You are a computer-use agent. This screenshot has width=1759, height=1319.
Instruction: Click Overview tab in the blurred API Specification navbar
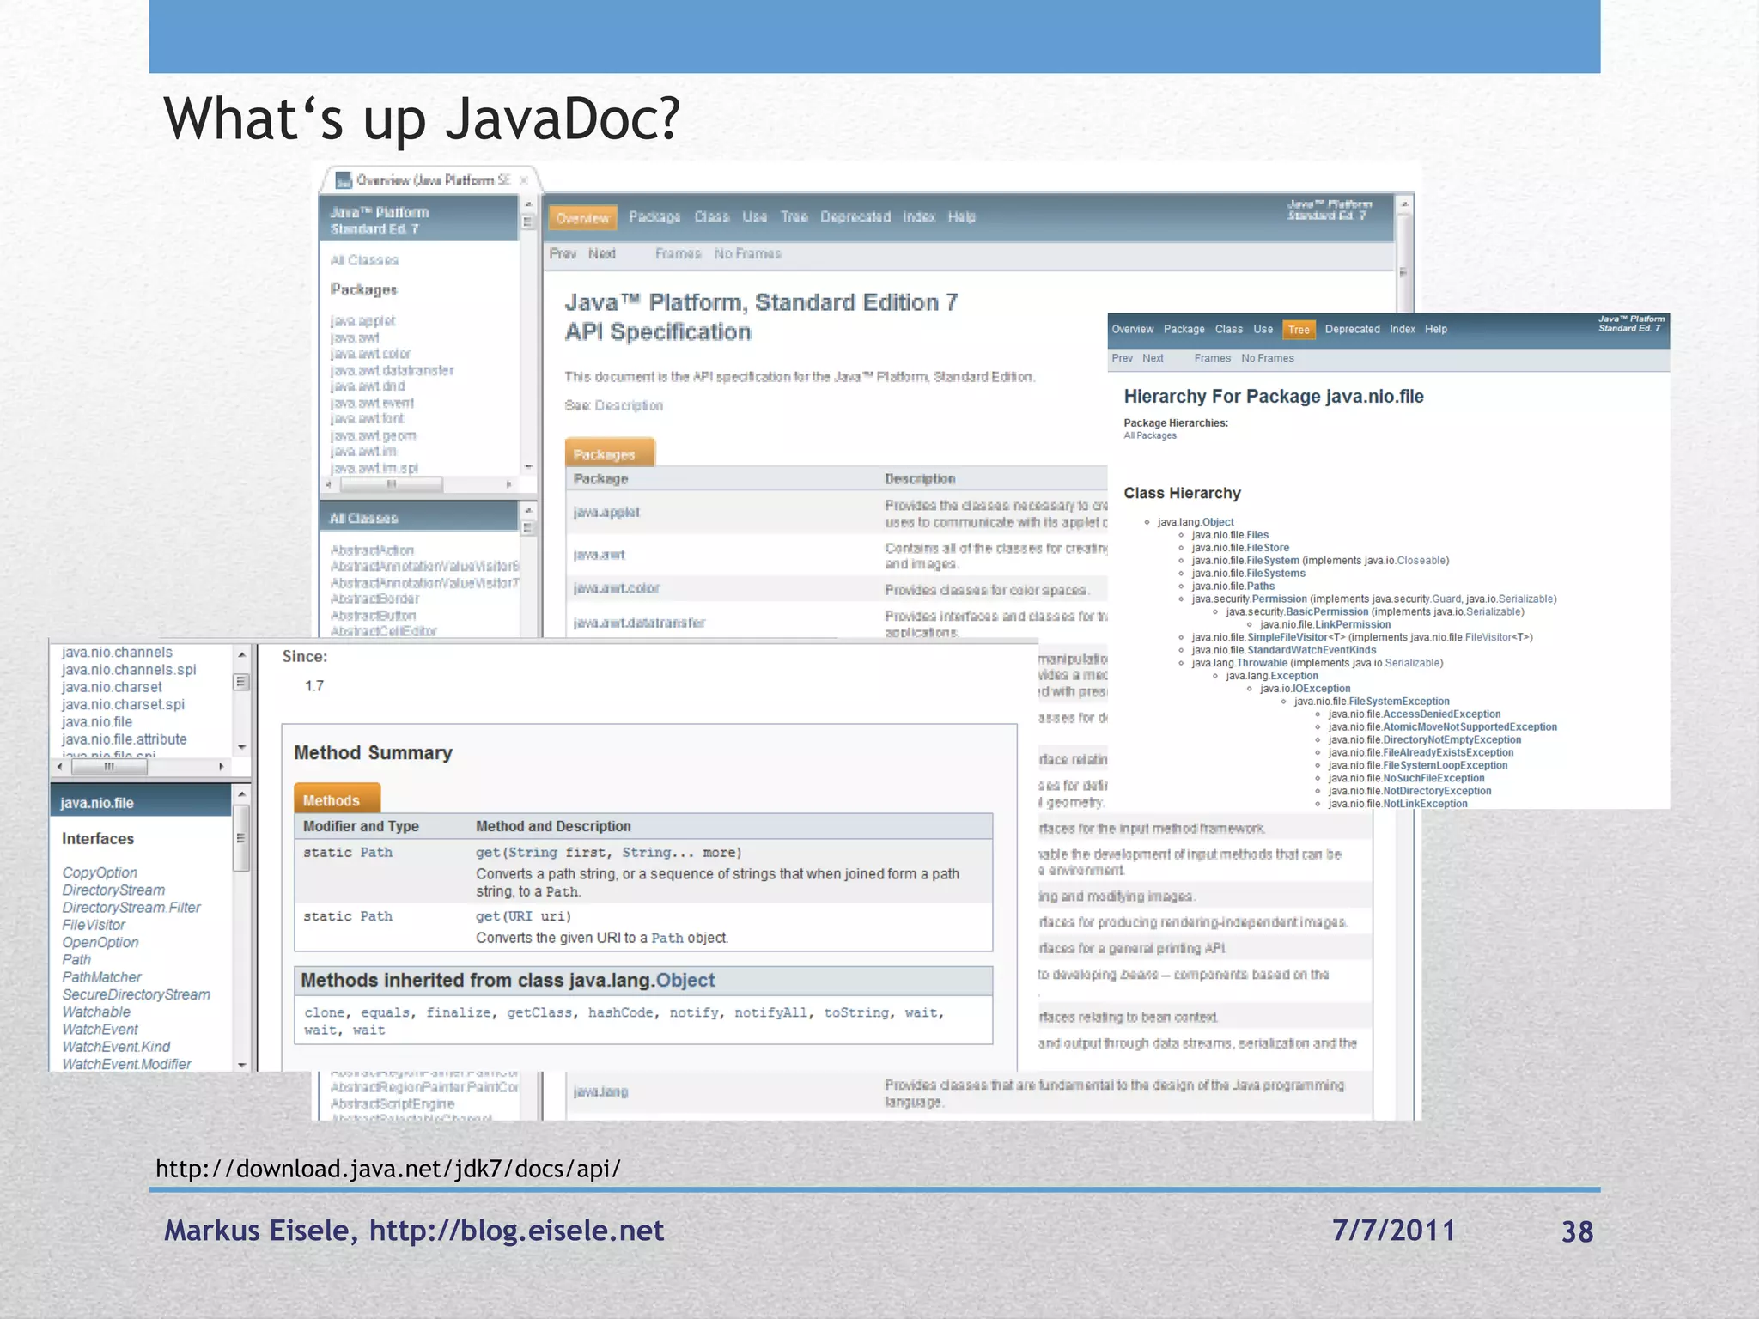point(582,217)
